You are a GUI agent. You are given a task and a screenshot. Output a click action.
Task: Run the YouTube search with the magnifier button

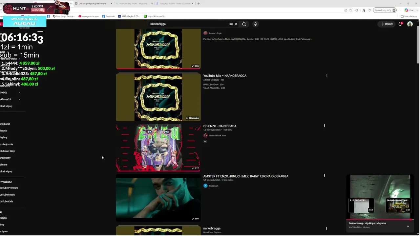(244, 24)
